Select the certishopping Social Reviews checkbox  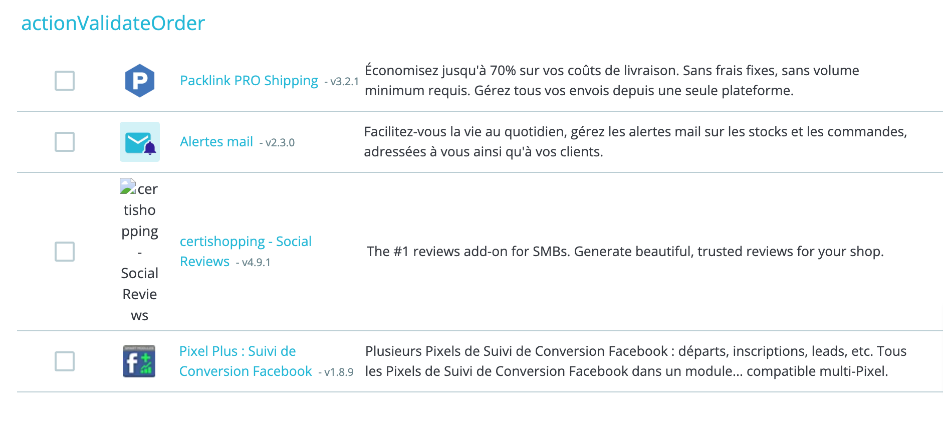(x=65, y=252)
